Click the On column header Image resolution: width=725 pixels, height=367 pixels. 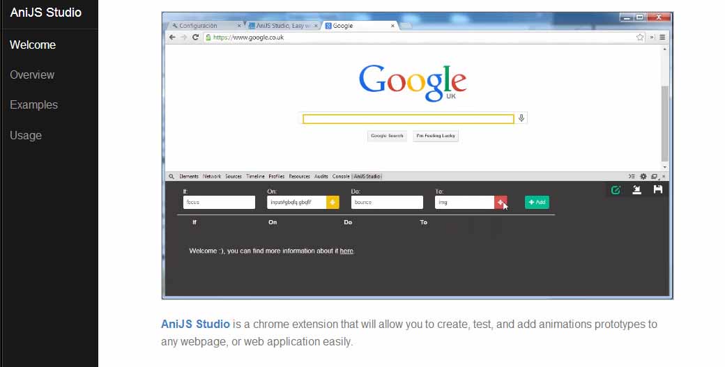(x=273, y=223)
